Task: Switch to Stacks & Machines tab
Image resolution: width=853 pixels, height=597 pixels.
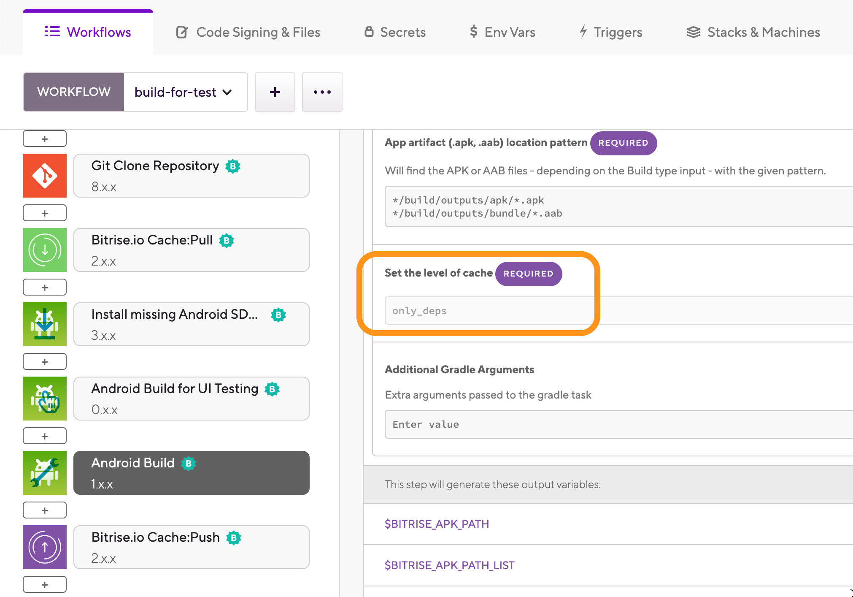Action: click(753, 32)
